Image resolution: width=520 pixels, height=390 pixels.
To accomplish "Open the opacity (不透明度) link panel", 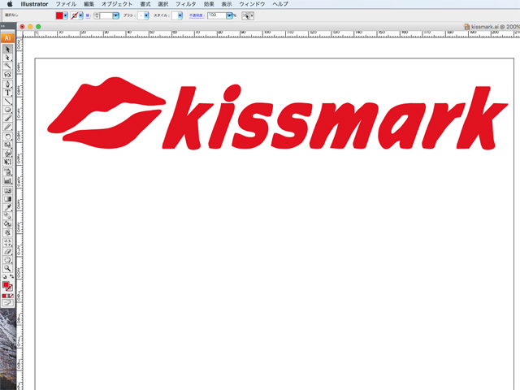I will 197,15.
